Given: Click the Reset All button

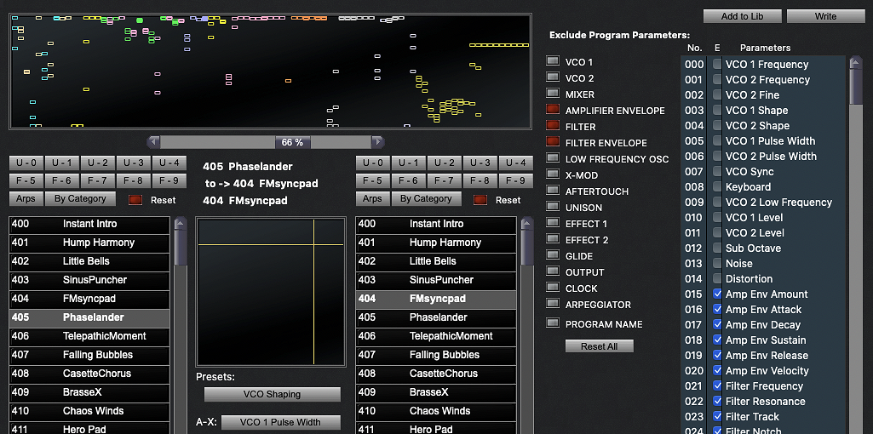Looking at the screenshot, I should click(599, 346).
